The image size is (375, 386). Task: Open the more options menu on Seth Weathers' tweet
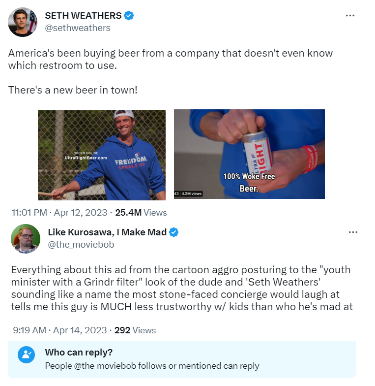pyautogui.click(x=350, y=16)
